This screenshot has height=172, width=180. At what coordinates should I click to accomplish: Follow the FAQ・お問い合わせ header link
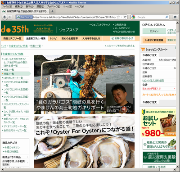point(124,32)
